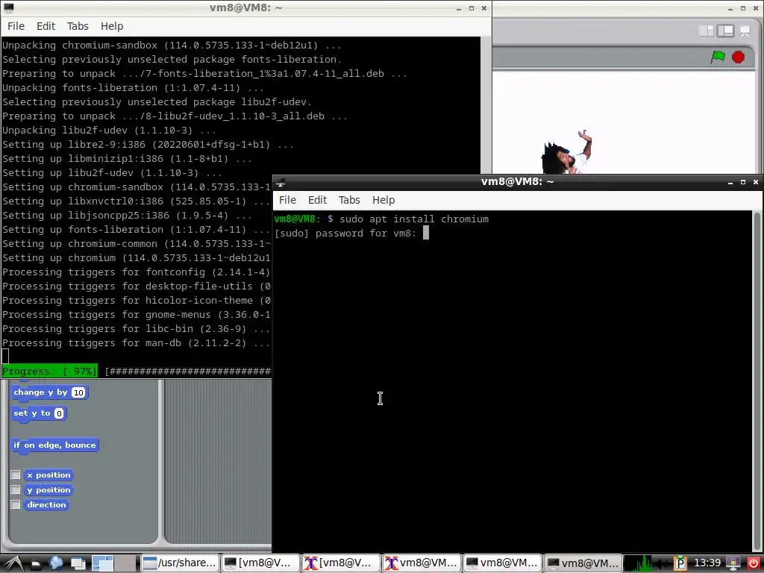Screen dimensions: 764x573
Task: Toggle the y position checkbox
Action: [x=16, y=489]
